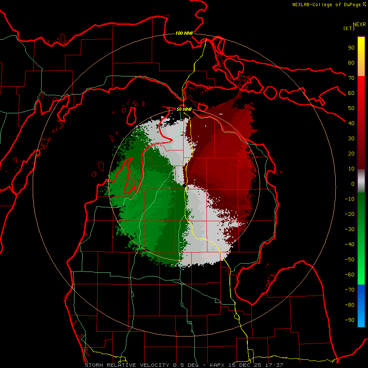Screen dimensions: 368x368
Task: Click the 0 value on velocity scale
Action: 353,184
